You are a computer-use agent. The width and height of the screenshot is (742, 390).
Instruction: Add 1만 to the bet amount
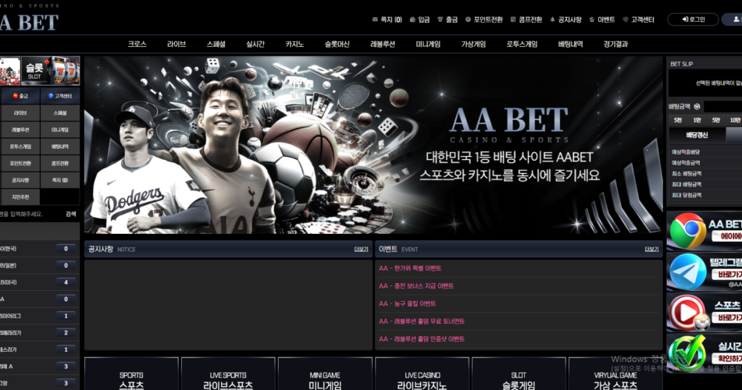(697, 120)
